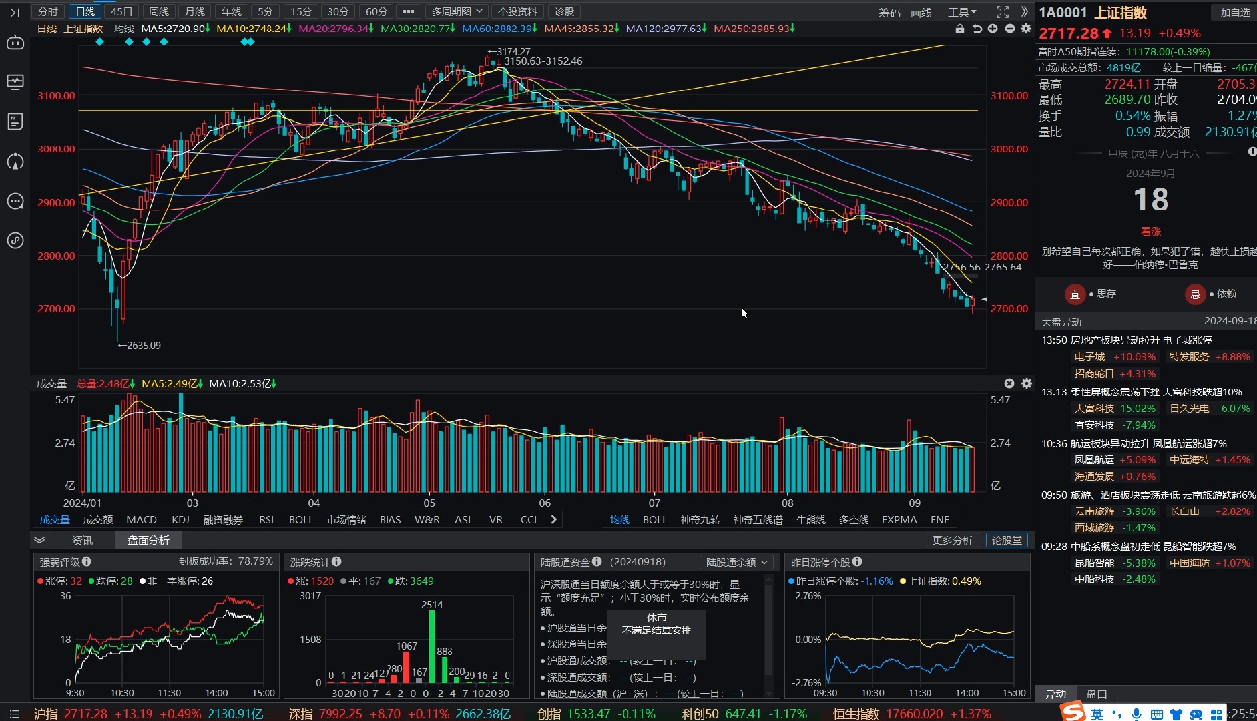Image resolution: width=1257 pixels, height=721 pixels.
Task: Select the KDJ indicator tab
Action: pos(180,519)
